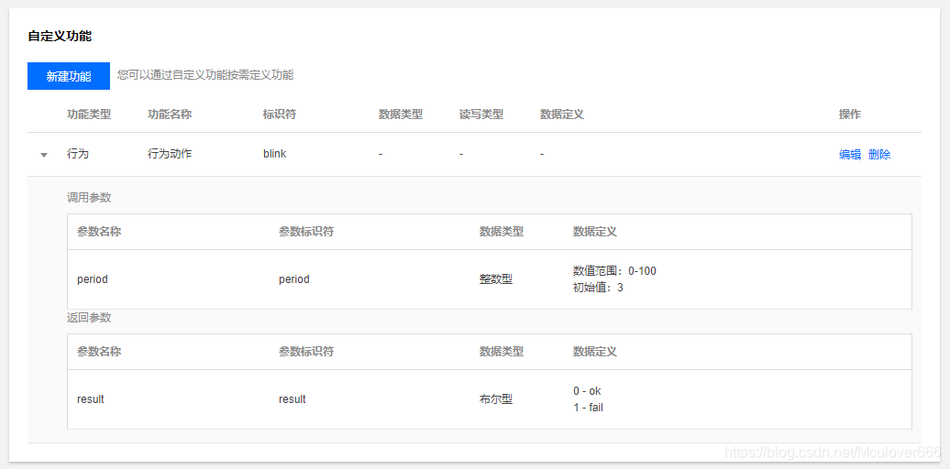The height and width of the screenshot is (469, 950).
Task: Select the 功能类型 column header
Action: (x=89, y=115)
